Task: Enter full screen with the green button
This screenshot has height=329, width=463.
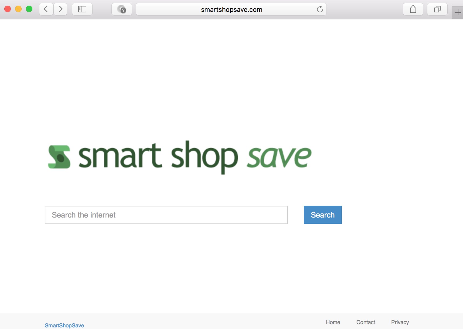Action: tap(29, 9)
